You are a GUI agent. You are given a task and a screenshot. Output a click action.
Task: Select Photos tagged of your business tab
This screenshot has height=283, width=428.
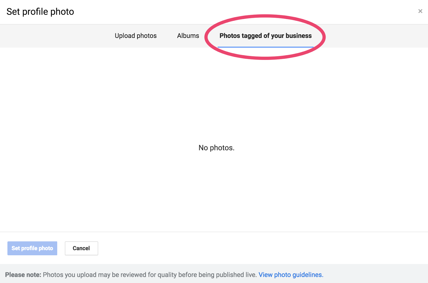pos(265,36)
